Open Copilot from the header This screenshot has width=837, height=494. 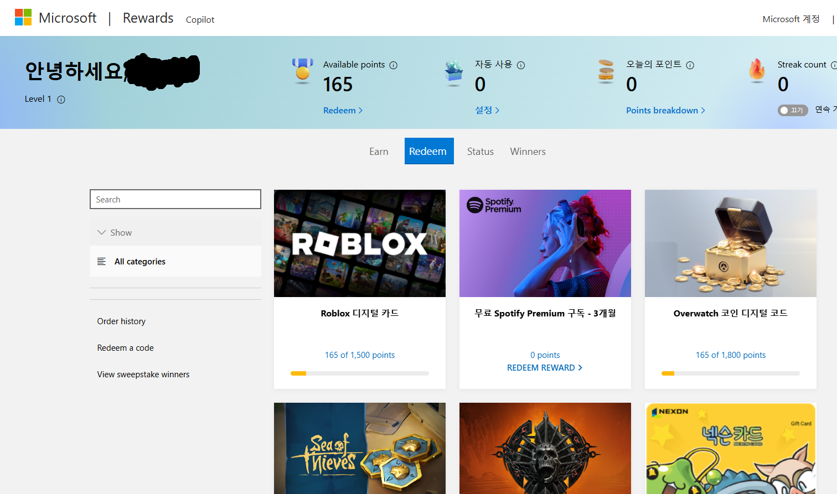tap(200, 19)
